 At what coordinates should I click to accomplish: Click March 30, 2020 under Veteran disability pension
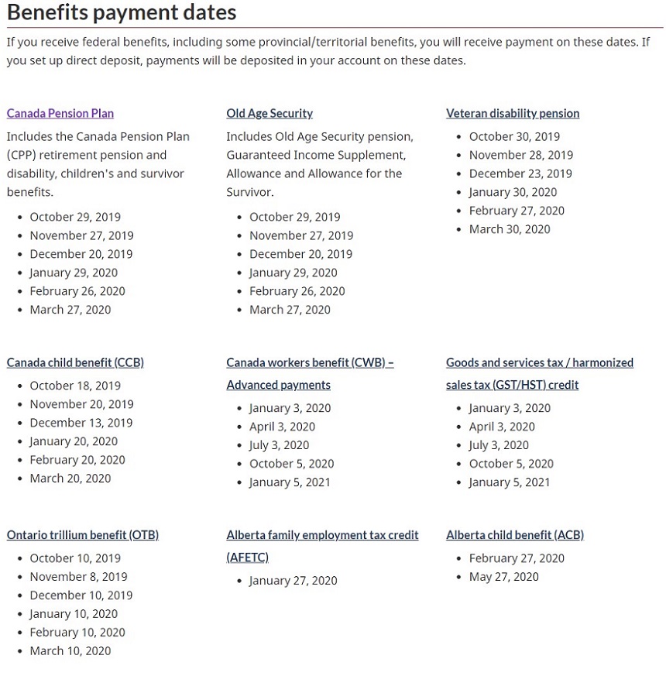510,229
